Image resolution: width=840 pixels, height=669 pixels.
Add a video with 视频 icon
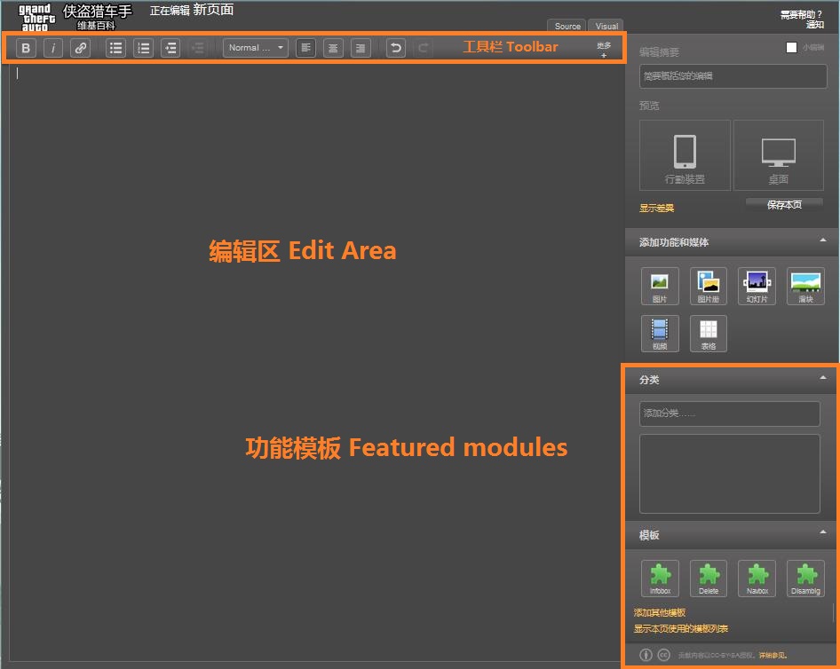(x=660, y=334)
